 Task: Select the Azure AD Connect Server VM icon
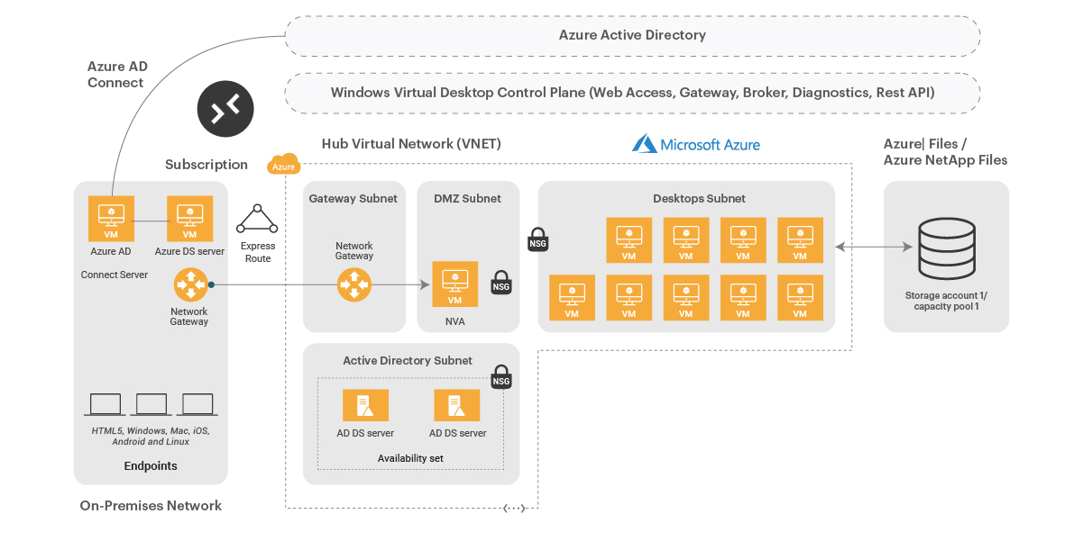(x=111, y=219)
